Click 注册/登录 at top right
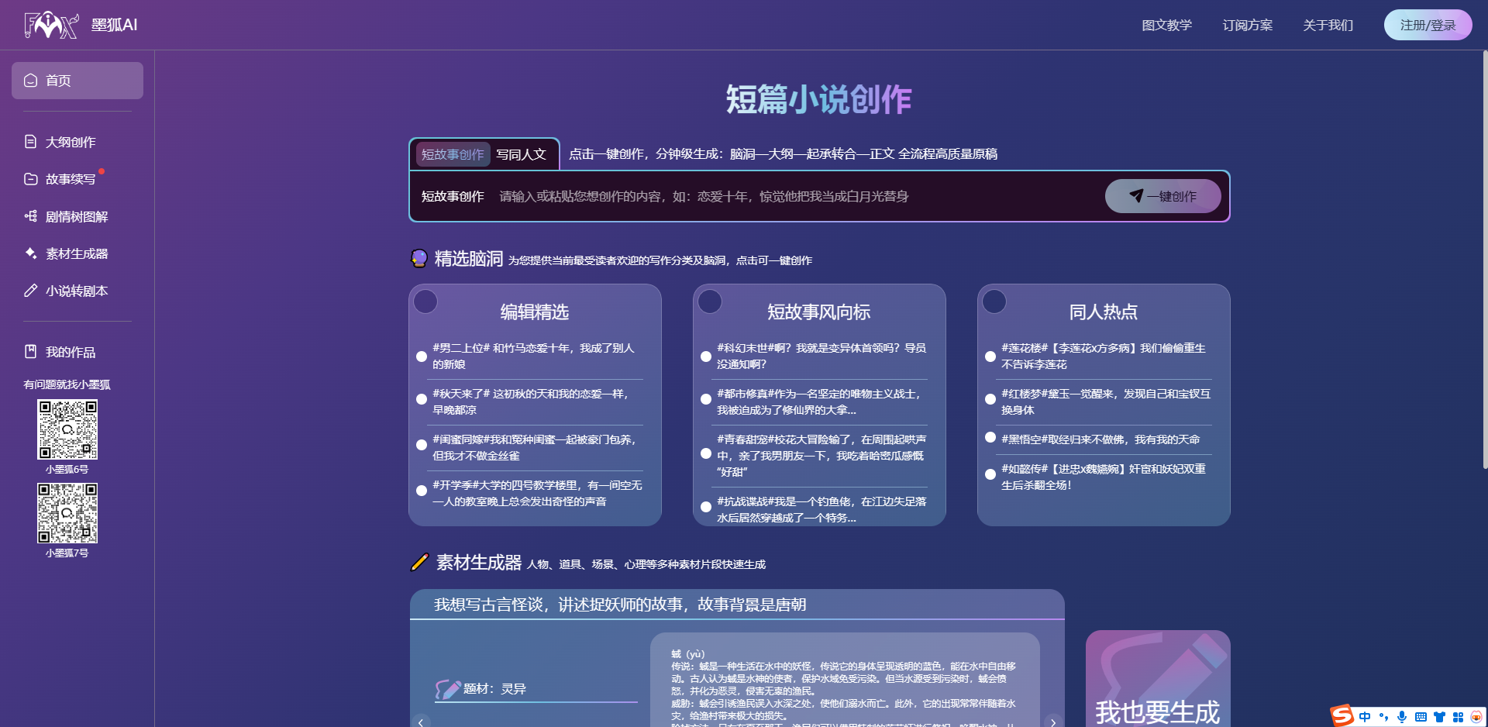1488x727 pixels. pos(1428,24)
